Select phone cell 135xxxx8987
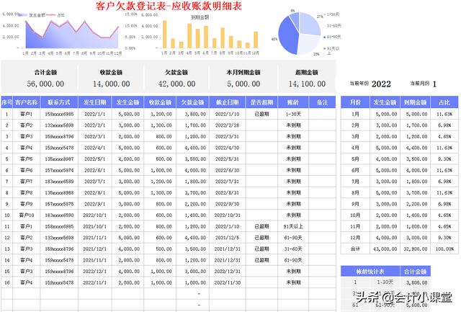The width and height of the screenshot is (461, 312). (59, 159)
